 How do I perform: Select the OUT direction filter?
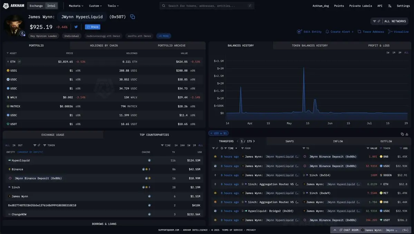coord(20,145)
